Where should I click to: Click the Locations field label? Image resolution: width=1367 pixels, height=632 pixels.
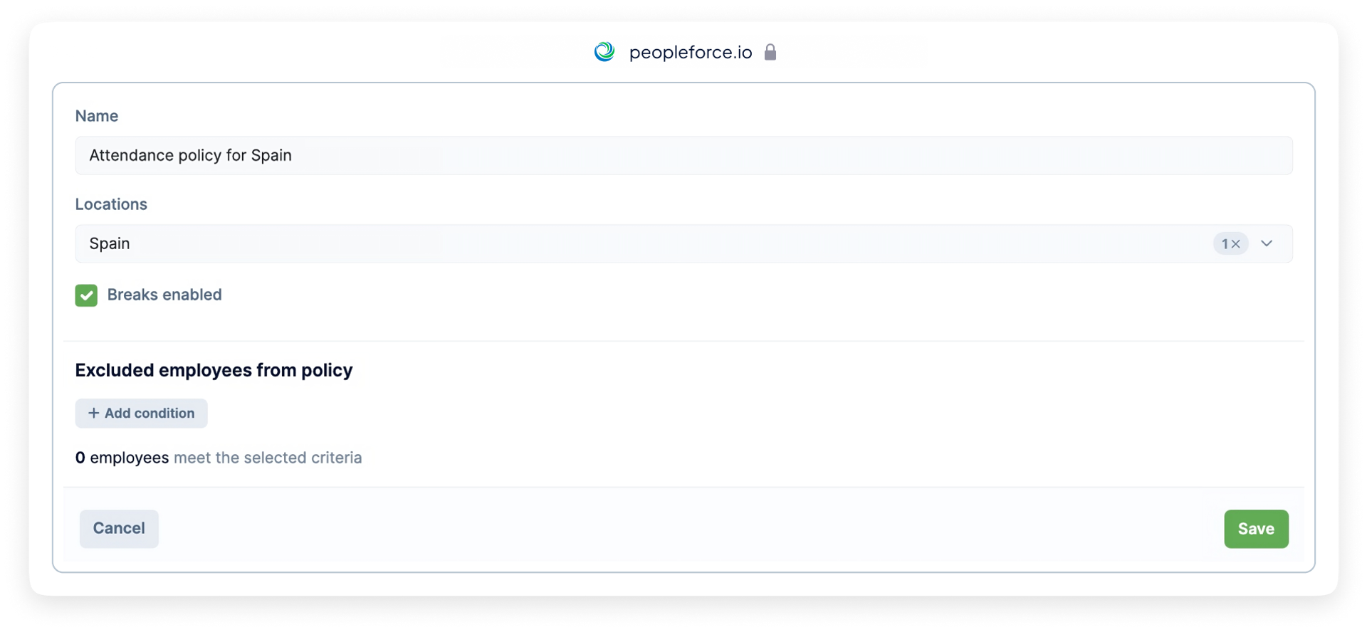point(111,204)
